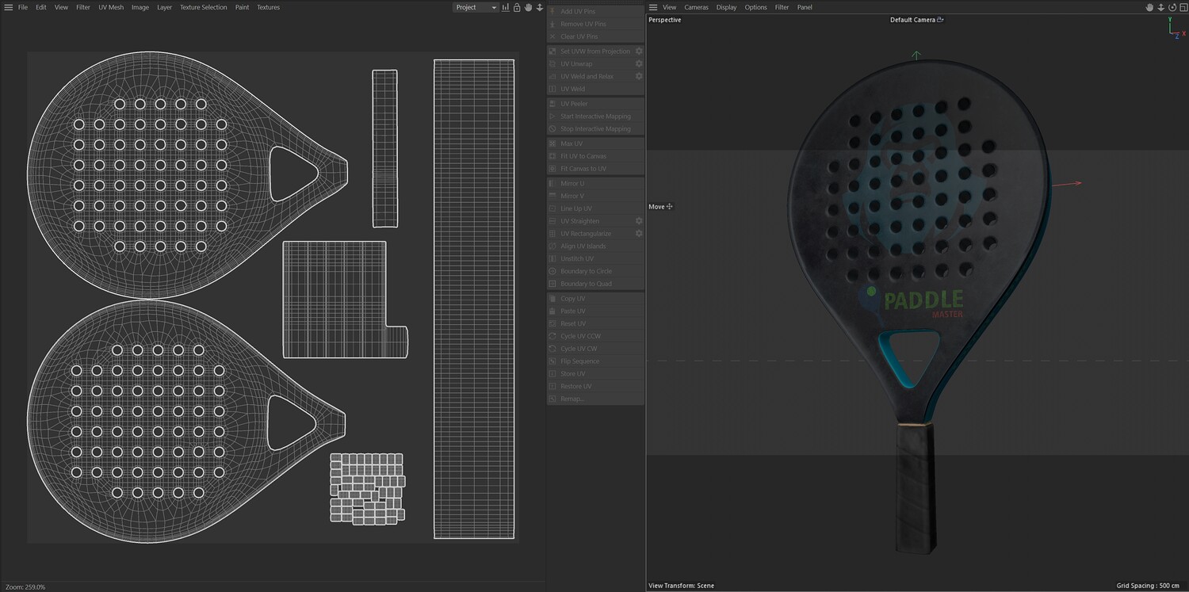Viewport: 1189px width, 592px height.
Task: Open the Edit menu
Action: click(x=41, y=7)
